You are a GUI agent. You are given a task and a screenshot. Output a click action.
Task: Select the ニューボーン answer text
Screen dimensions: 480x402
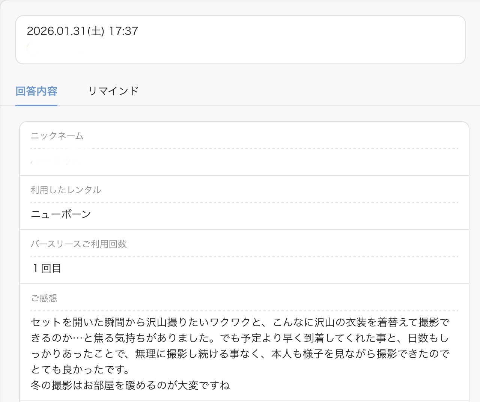pyautogui.click(x=61, y=214)
